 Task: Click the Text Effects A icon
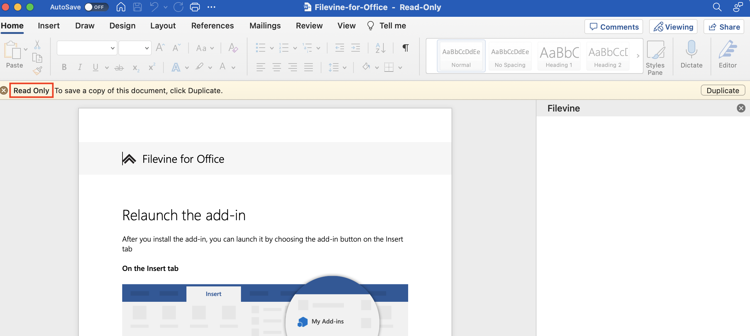176,67
